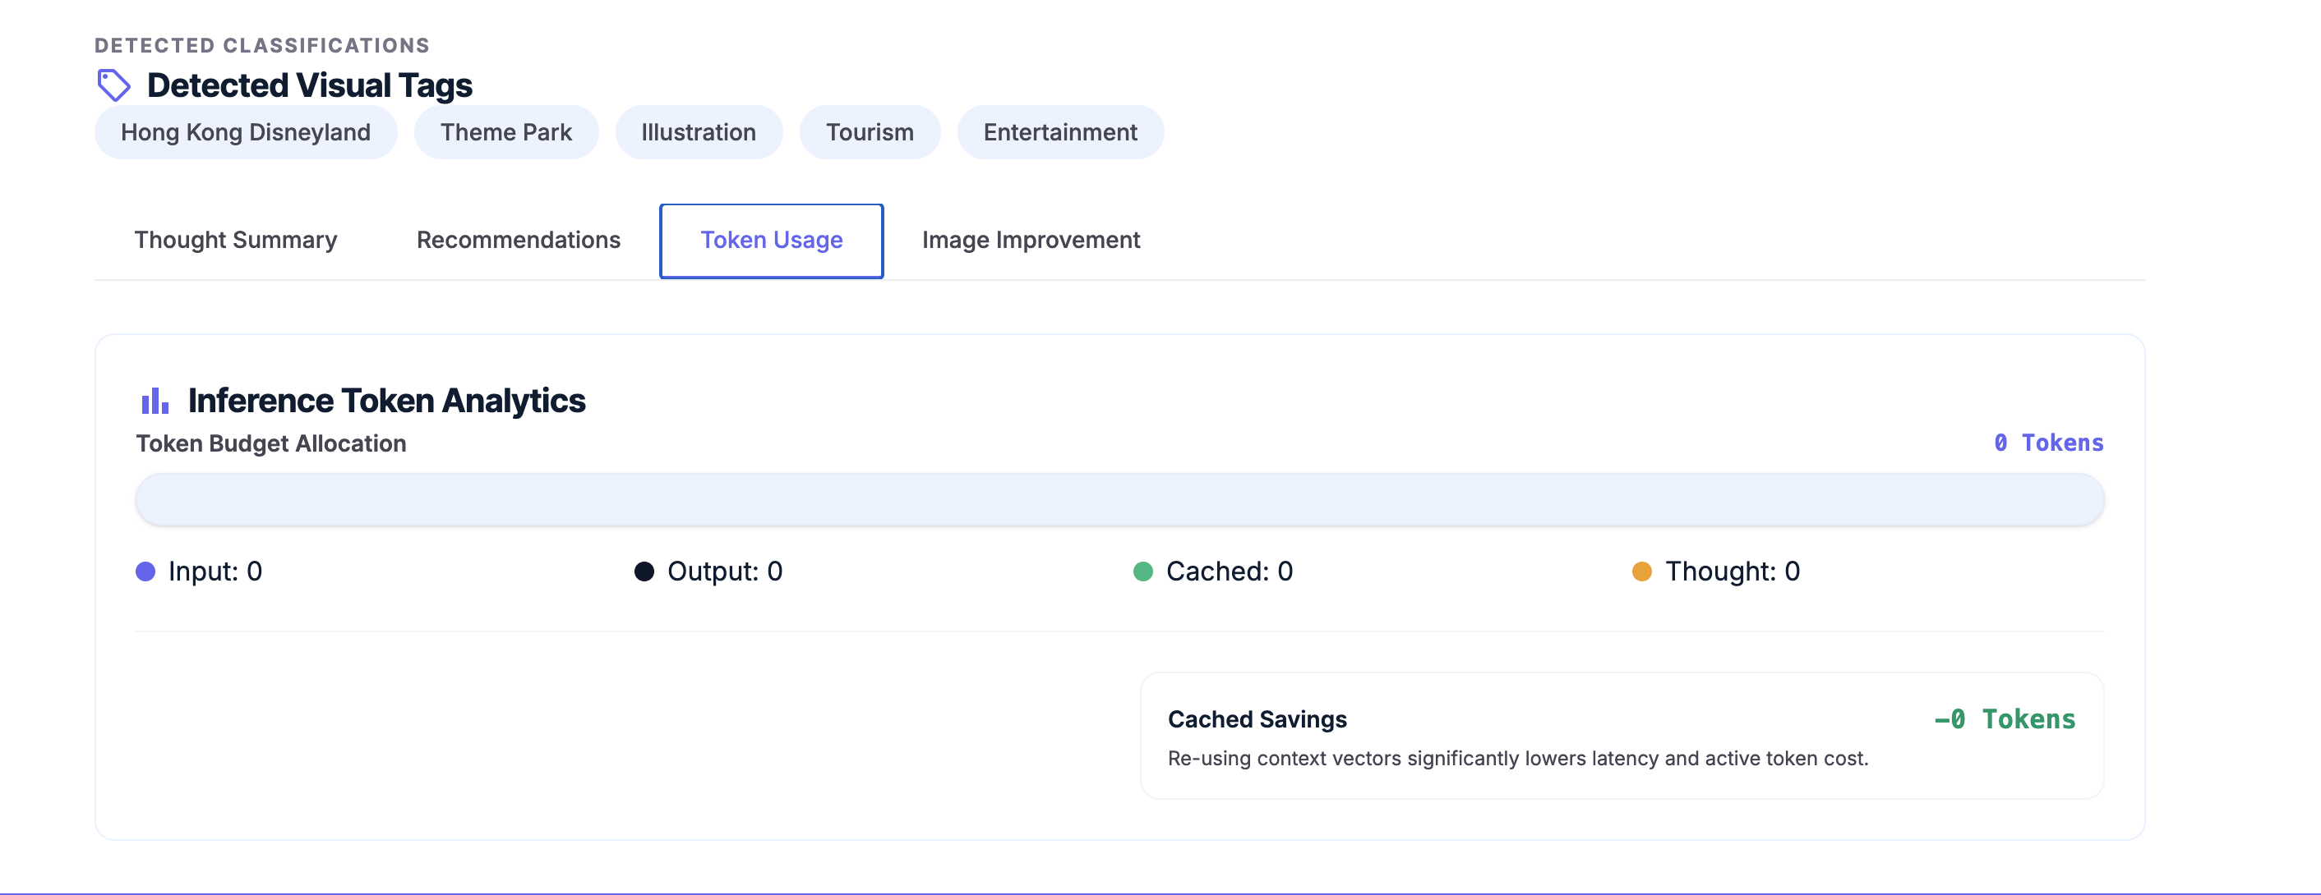
Task: Click the Tourism tag chip
Action: [870, 132]
